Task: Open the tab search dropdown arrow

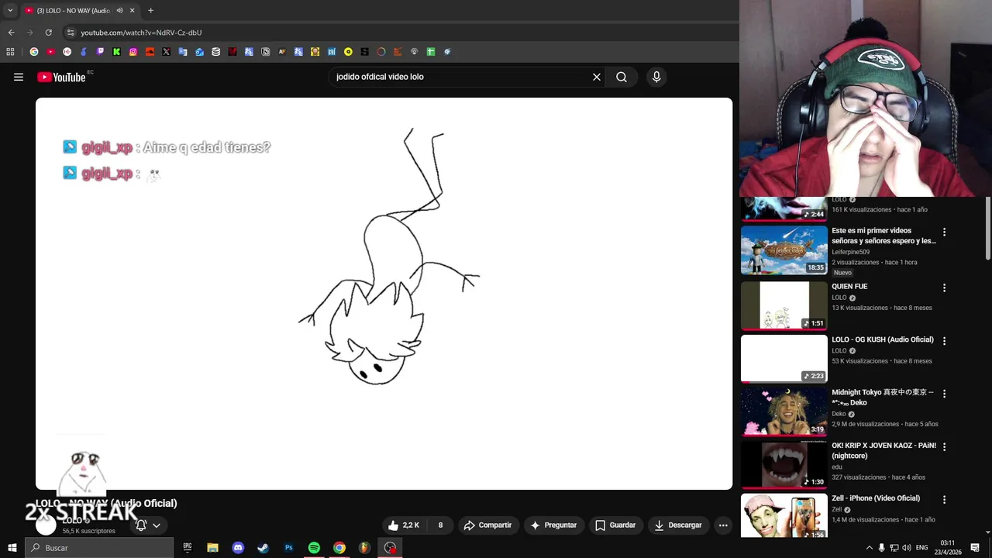Action: (10, 10)
